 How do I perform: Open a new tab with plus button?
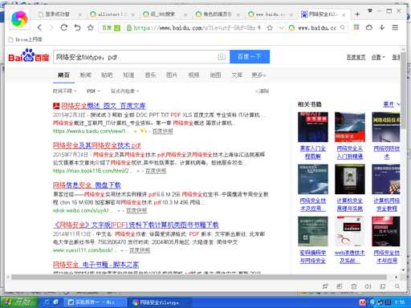(357, 14)
